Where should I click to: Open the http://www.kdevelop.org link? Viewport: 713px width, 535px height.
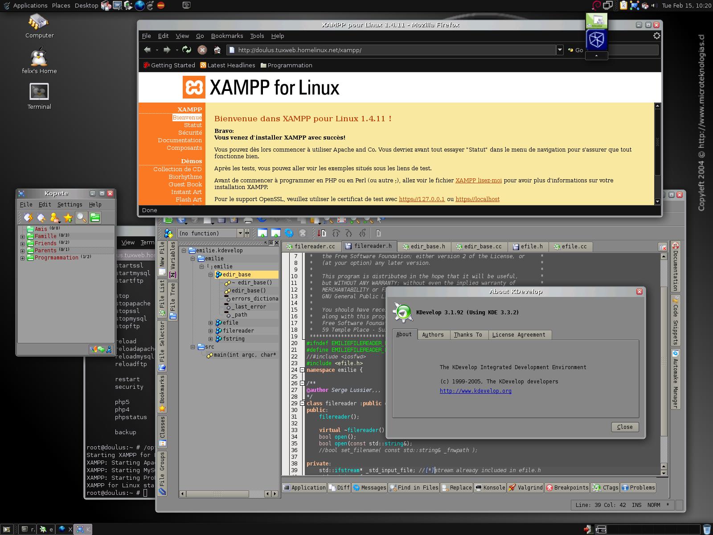pos(475,391)
